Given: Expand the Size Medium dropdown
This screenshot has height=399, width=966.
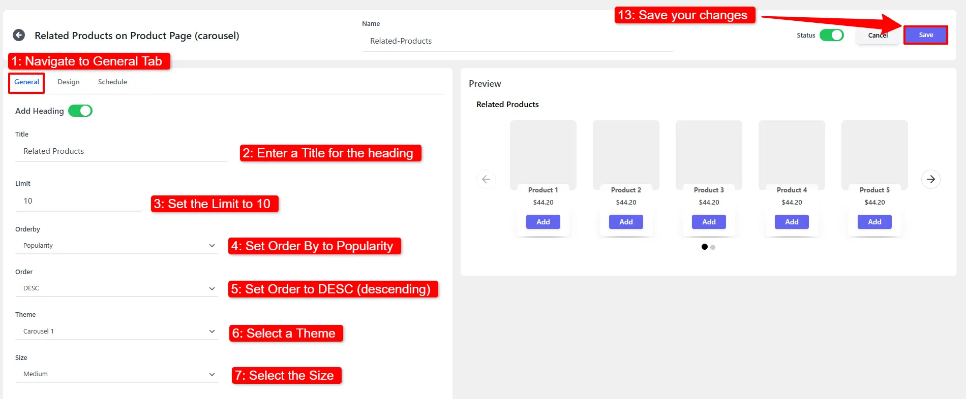Looking at the screenshot, I should (117, 374).
